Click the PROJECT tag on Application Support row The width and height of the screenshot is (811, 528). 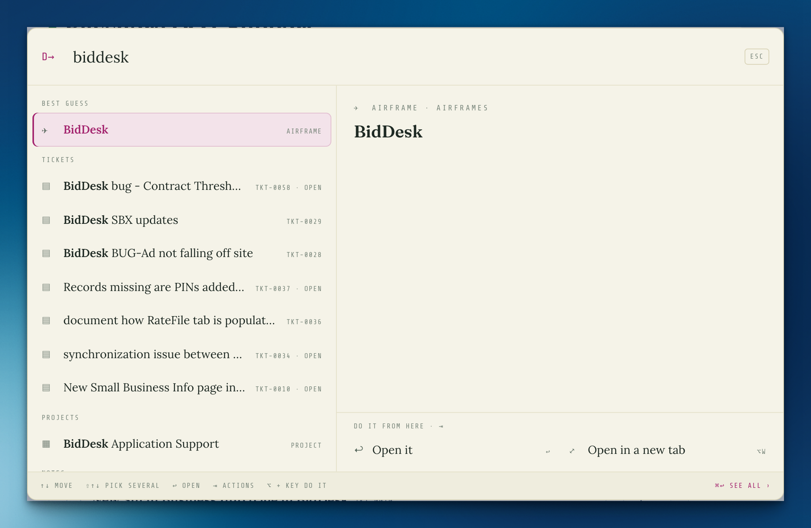click(306, 445)
